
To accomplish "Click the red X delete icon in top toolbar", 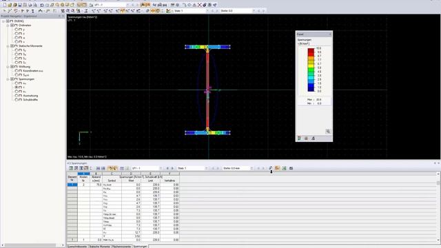I will [x=199, y=5].
